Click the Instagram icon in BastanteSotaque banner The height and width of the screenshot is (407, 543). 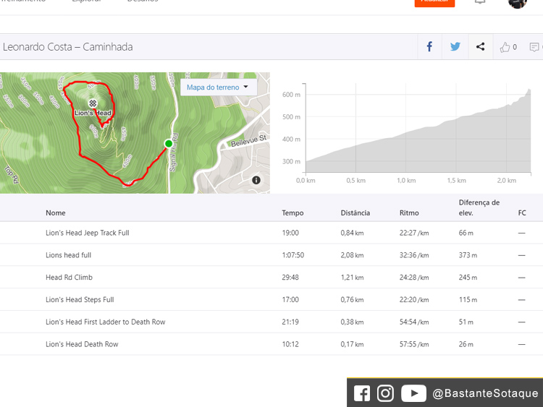point(385,393)
